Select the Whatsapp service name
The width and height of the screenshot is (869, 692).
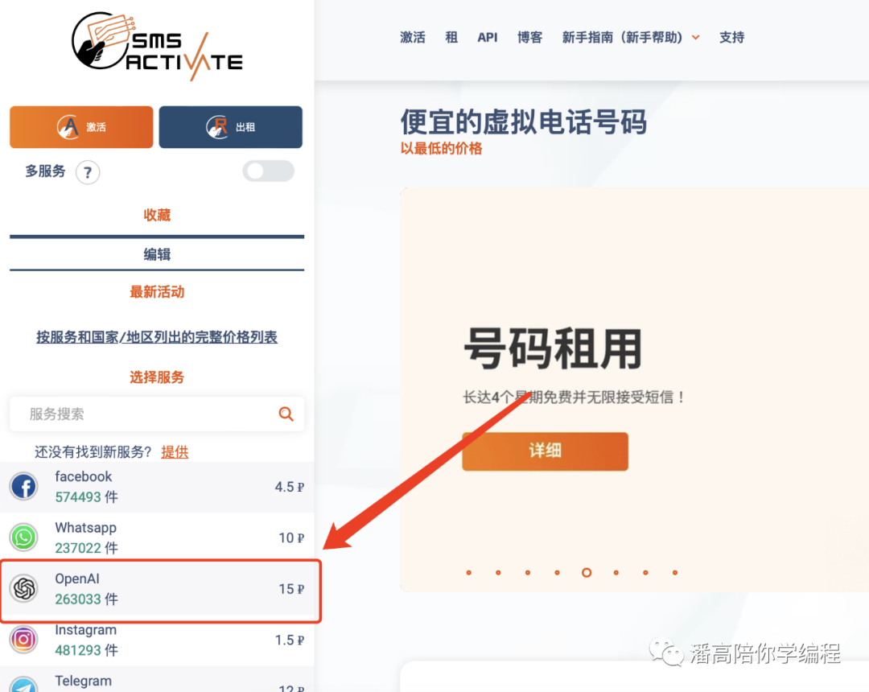click(x=86, y=528)
